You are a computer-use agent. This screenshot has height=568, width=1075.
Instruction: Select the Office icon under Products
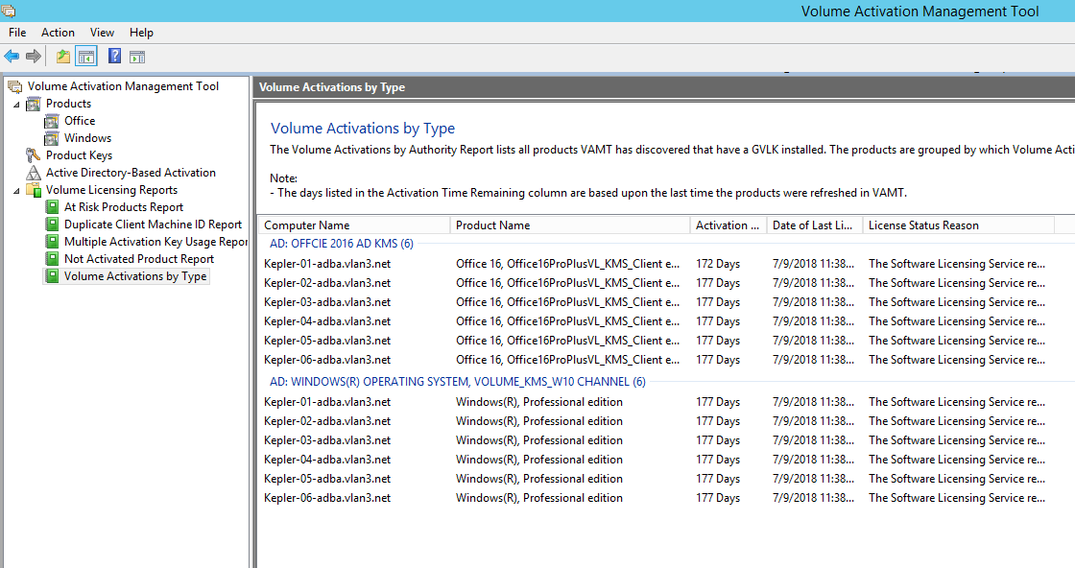tap(52, 120)
